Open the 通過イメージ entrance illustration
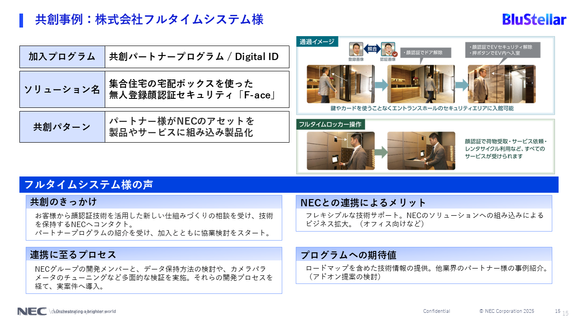The width and height of the screenshot is (578, 325). (x=425, y=75)
